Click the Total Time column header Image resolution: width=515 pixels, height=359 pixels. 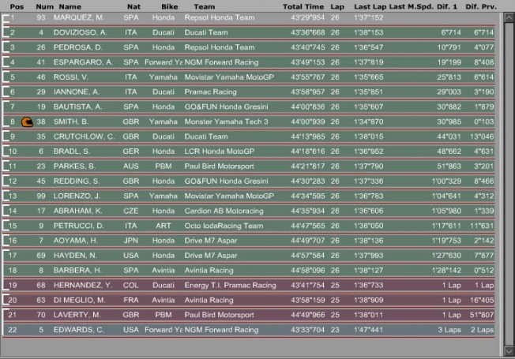coord(303,6)
